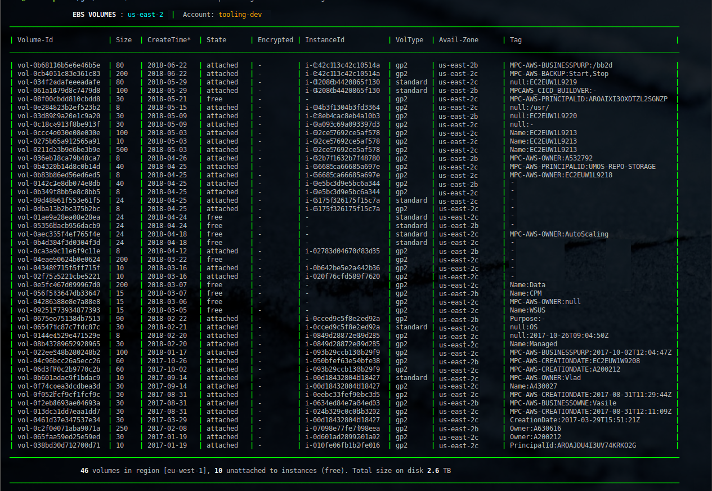Click the standard VolType in the 2017-09-14 row
The width and height of the screenshot is (712, 491).
coord(411,378)
